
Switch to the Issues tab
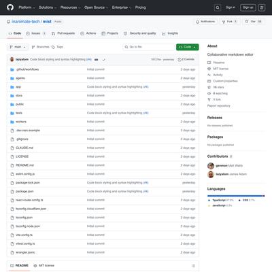(36, 33)
